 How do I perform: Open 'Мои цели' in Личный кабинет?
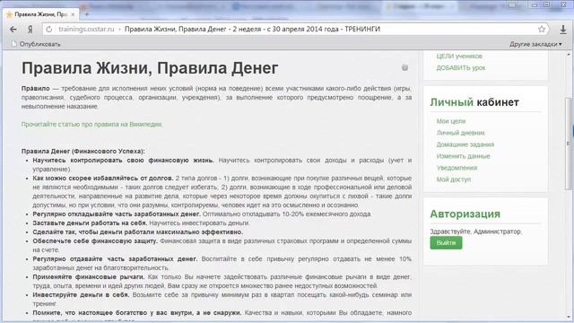(x=451, y=121)
